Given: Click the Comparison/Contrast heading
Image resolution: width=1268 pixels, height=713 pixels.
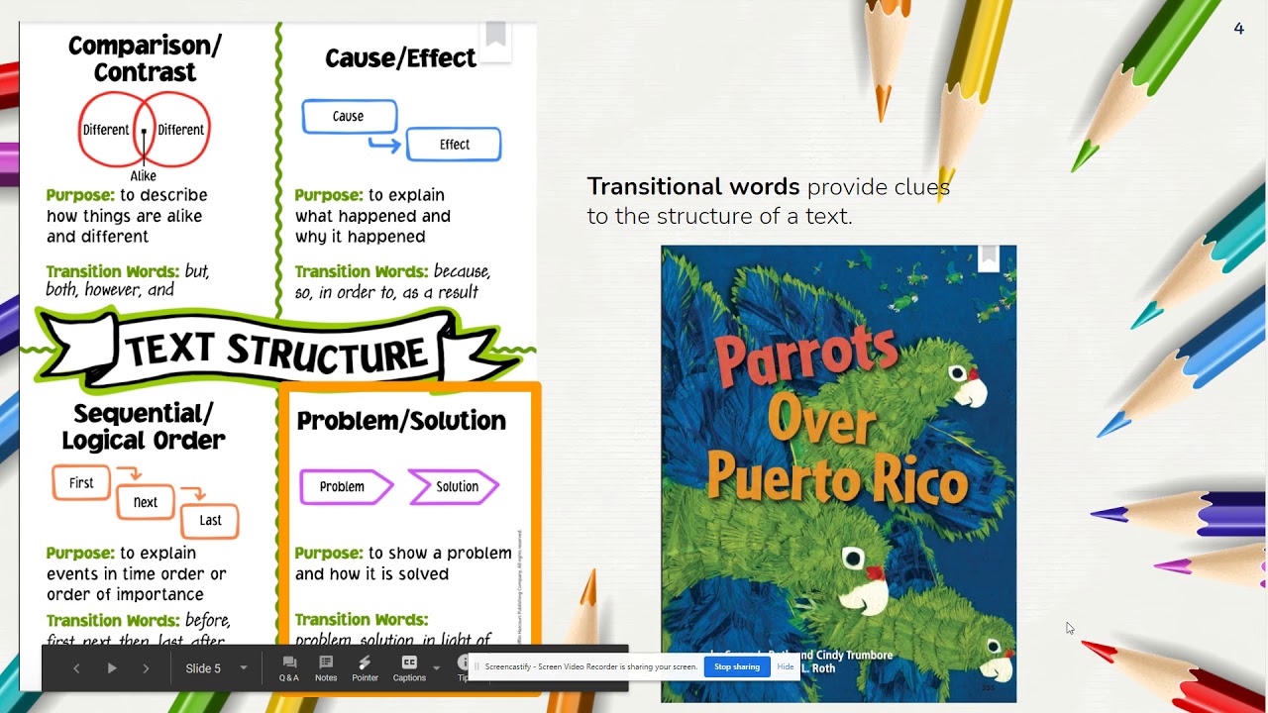Looking at the screenshot, I should tap(145, 58).
